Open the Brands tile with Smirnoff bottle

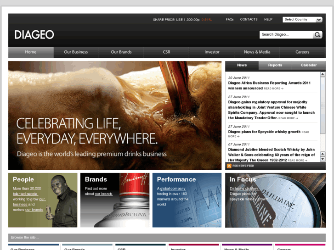click(x=115, y=200)
